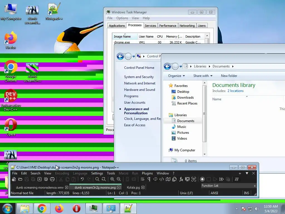Expand the arrow after Libraries in address bar
285x214 pixels.
coord(209,66)
